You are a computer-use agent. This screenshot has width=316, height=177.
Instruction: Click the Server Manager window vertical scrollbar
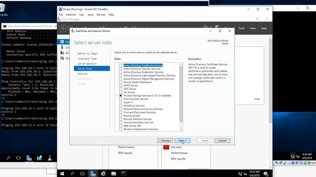tap(271, 80)
